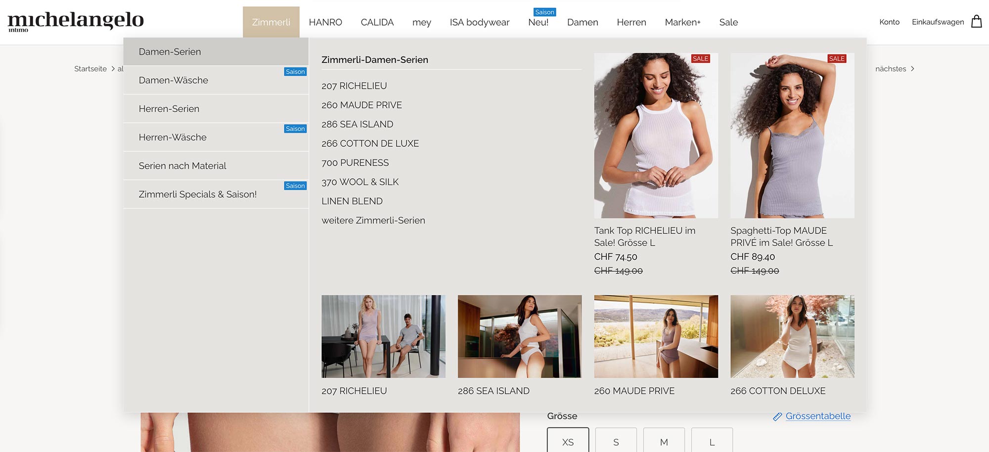The height and width of the screenshot is (452, 989).
Task: Select Zimmerli Specials & Saison!
Action: pyautogui.click(x=216, y=194)
